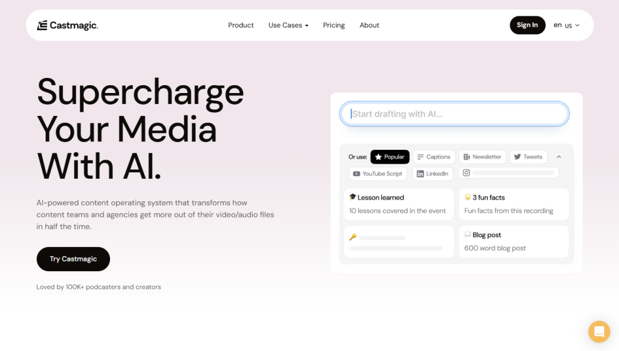Click the '600 word blog post' description

495,248
